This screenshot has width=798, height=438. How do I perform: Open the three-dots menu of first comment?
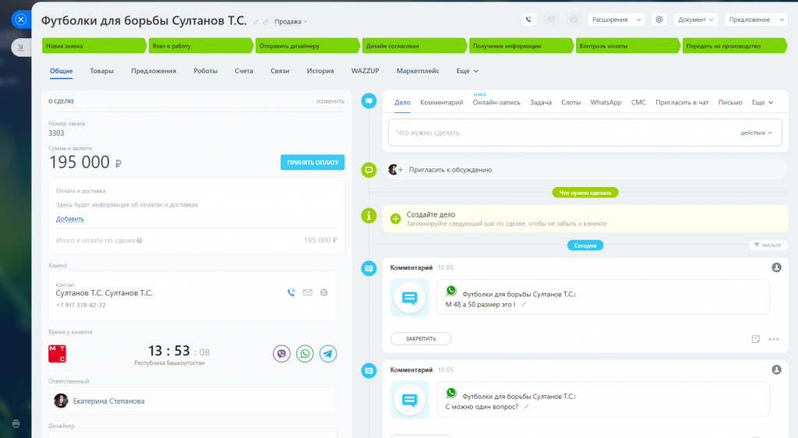point(774,339)
